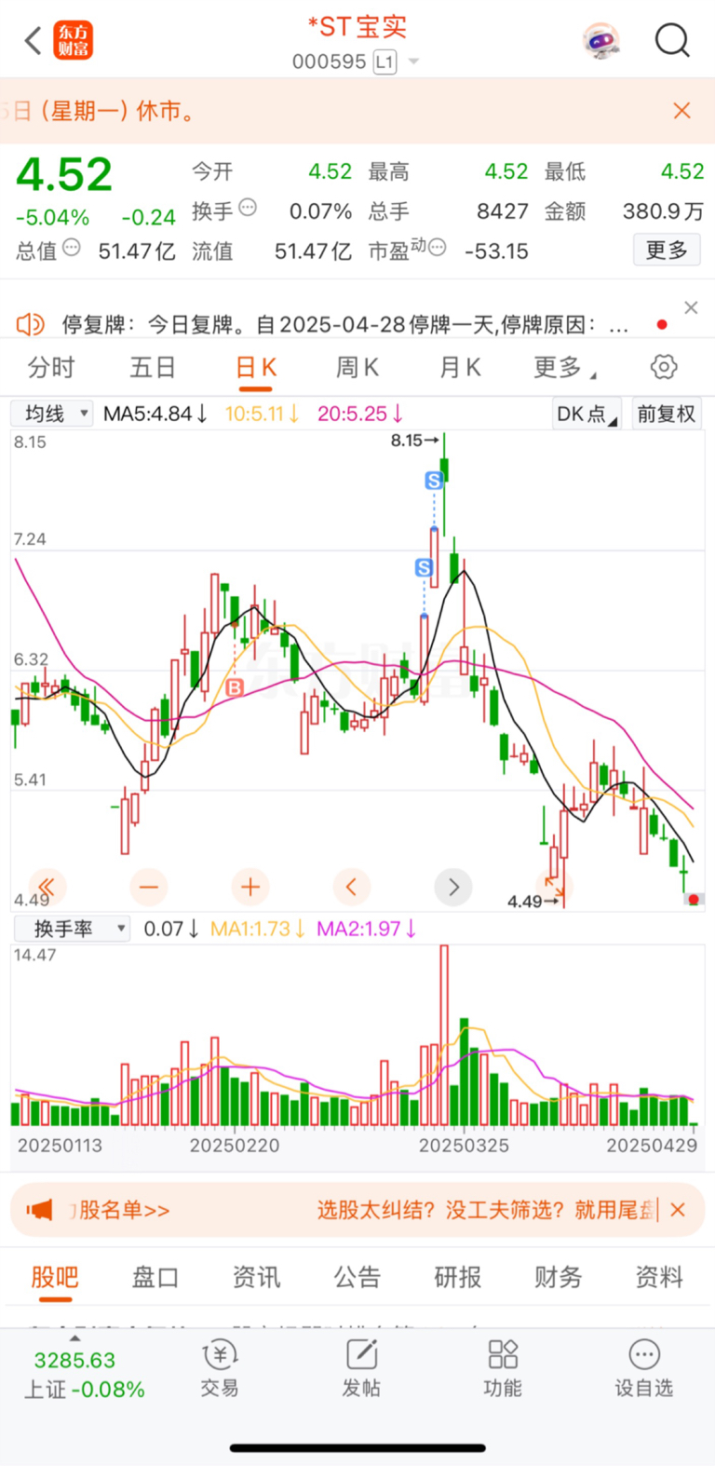Dismiss the market holiday notice banner
Image resolution: width=715 pixels, height=1466 pixels.
(681, 111)
